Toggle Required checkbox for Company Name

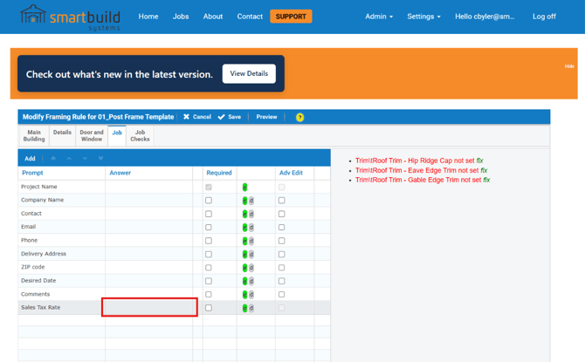(209, 201)
